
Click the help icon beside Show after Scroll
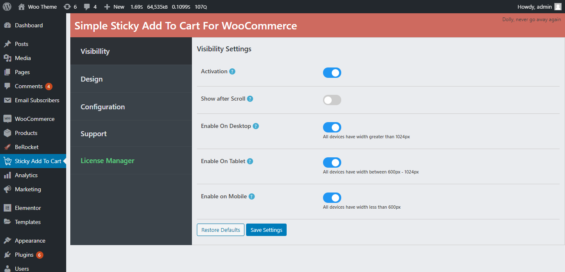[x=250, y=99]
